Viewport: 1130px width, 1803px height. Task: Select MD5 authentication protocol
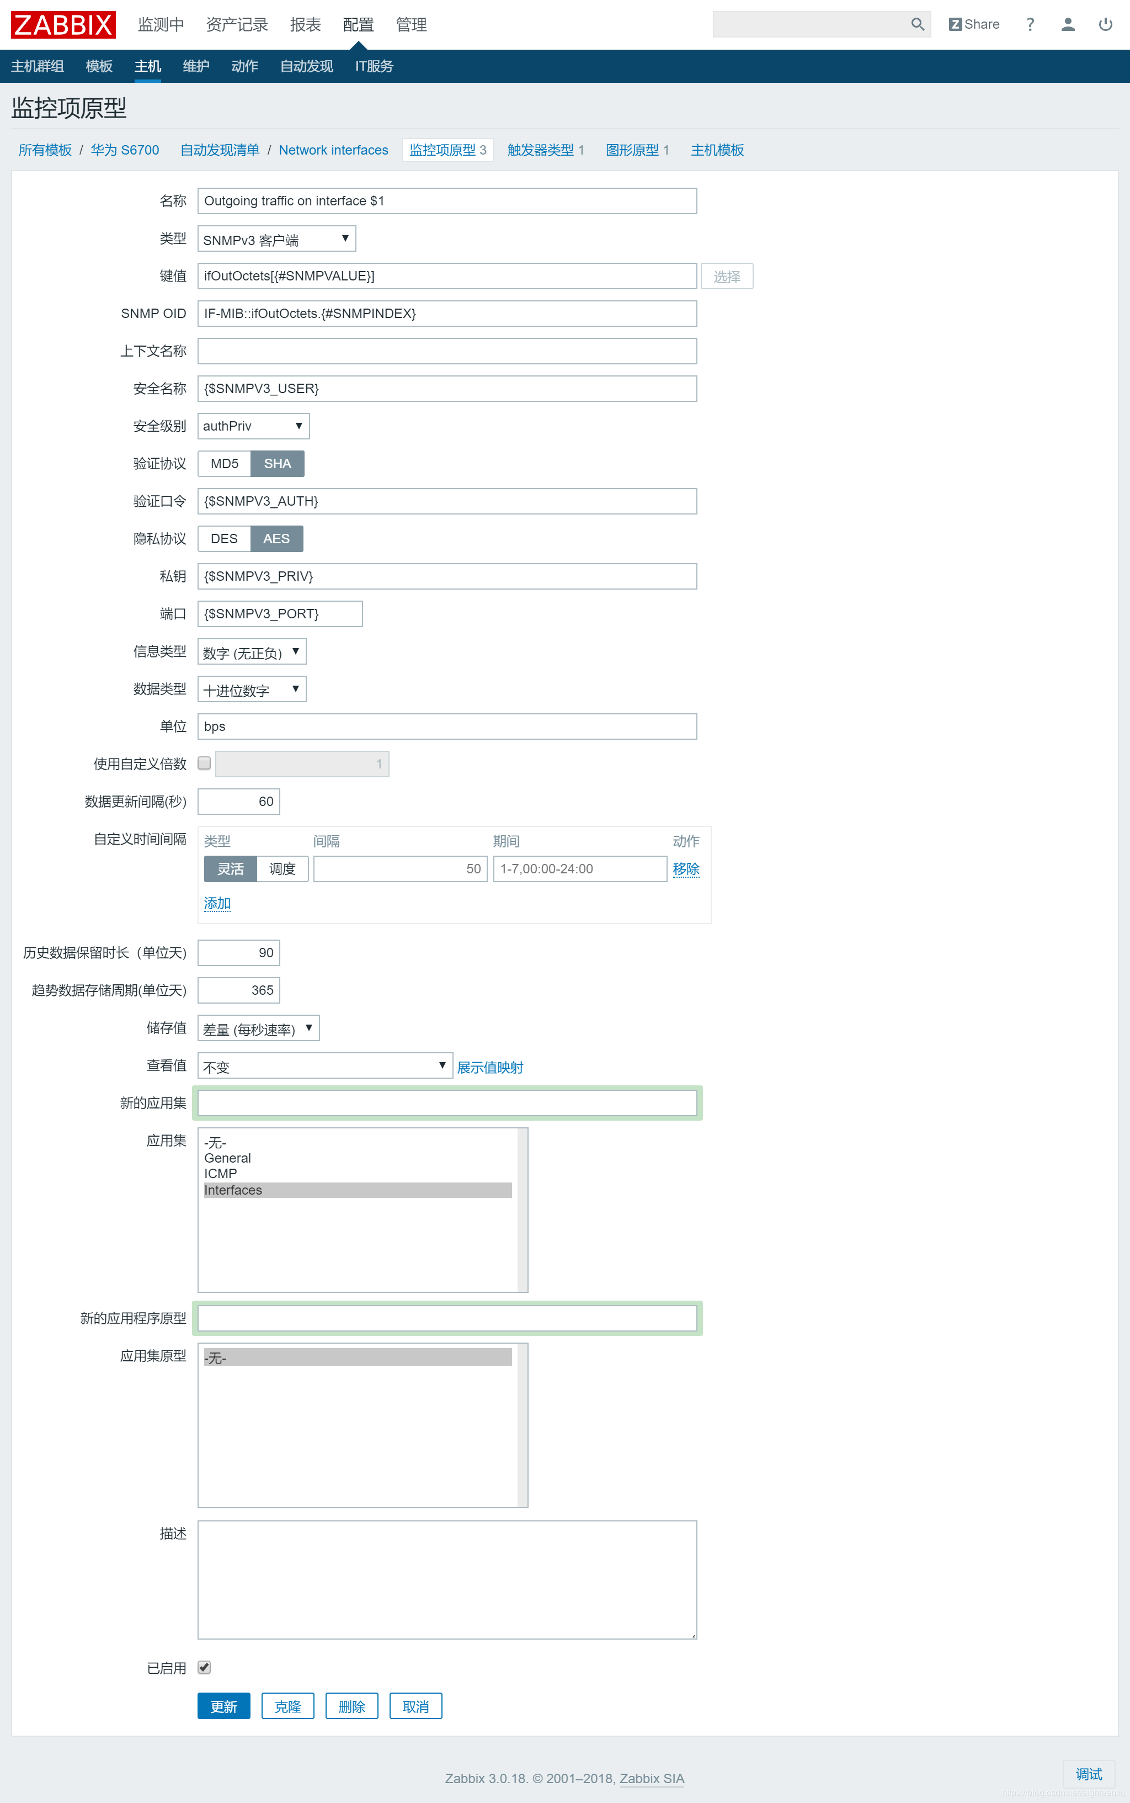[224, 464]
